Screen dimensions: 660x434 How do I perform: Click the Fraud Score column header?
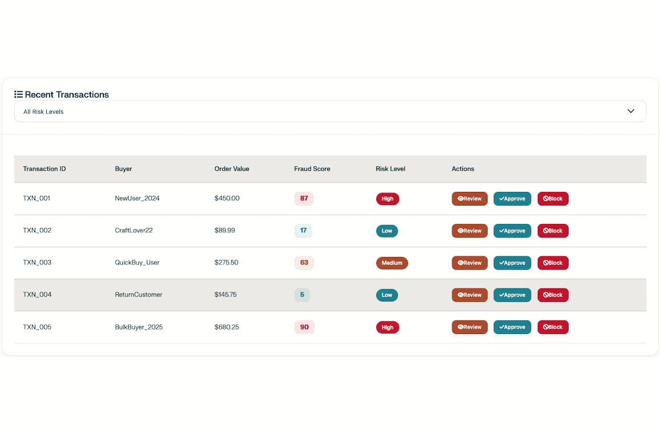pos(312,169)
